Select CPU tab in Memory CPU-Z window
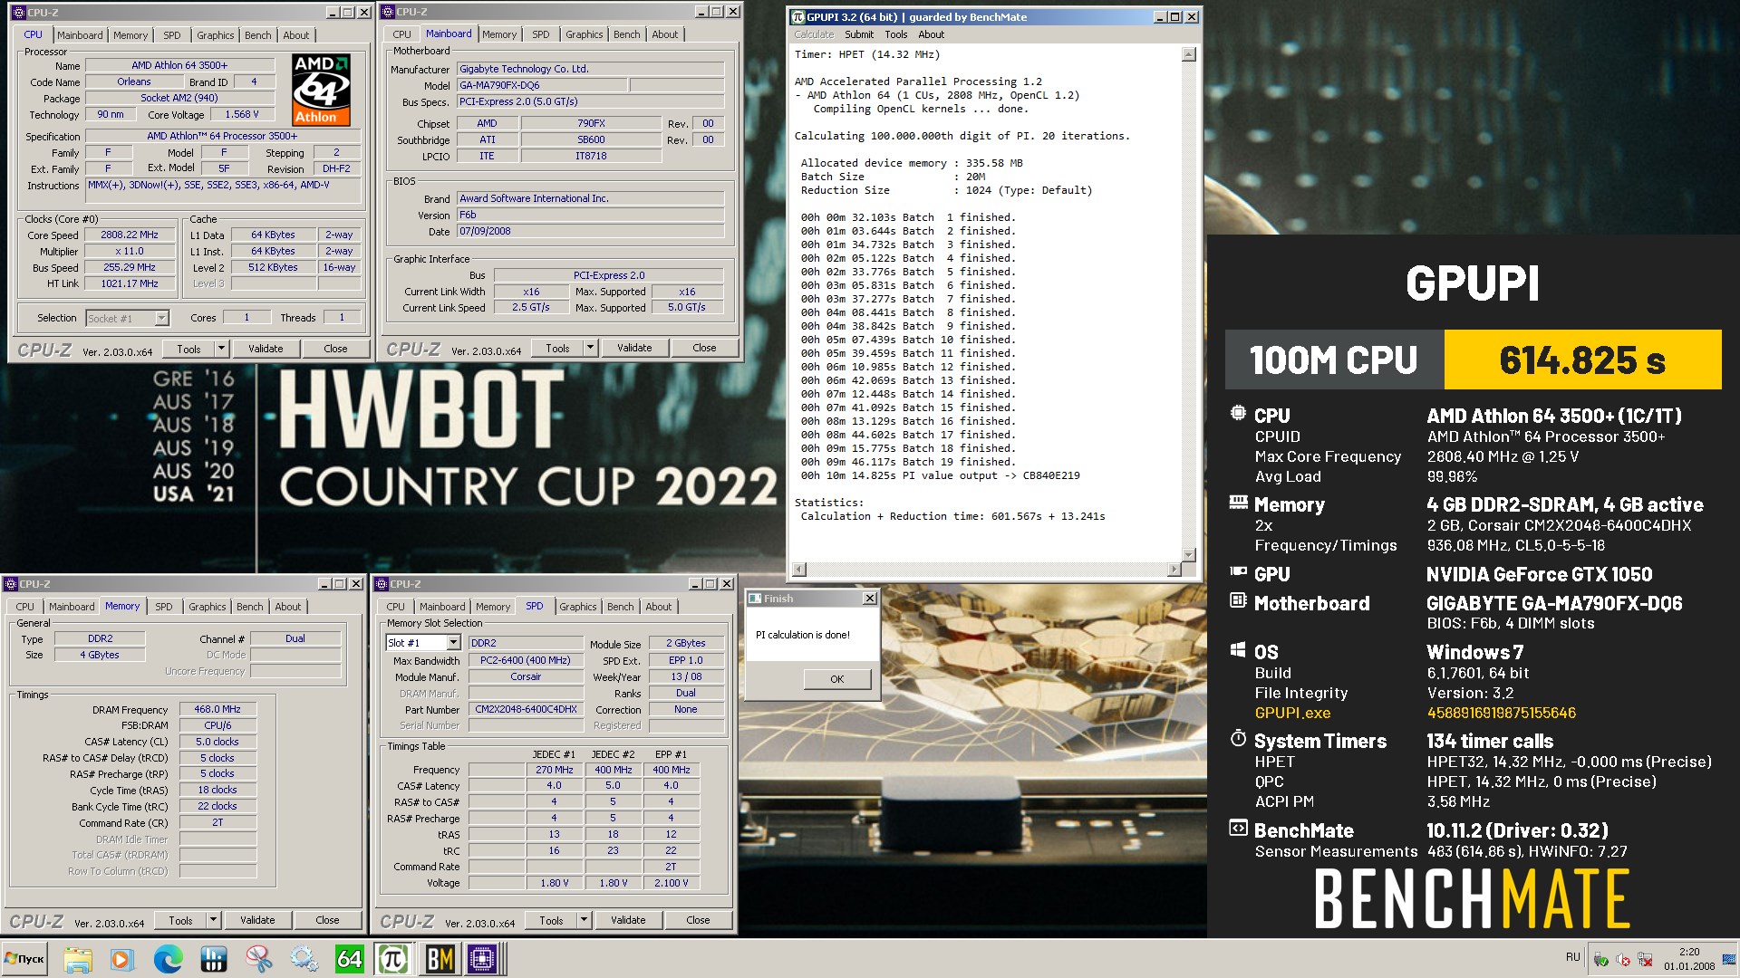The width and height of the screenshot is (1740, 978). 25,607
